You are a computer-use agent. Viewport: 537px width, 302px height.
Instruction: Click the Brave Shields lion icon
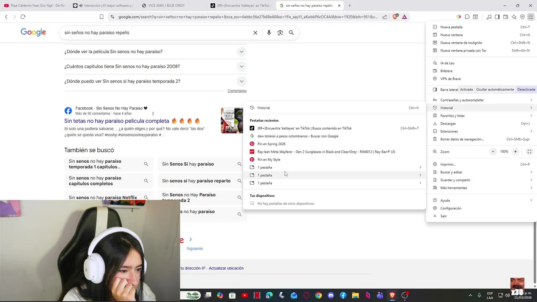click(395, 17)
